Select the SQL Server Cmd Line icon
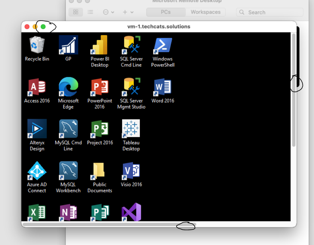Viewport: 314px width, 245px height. [131, 45]
